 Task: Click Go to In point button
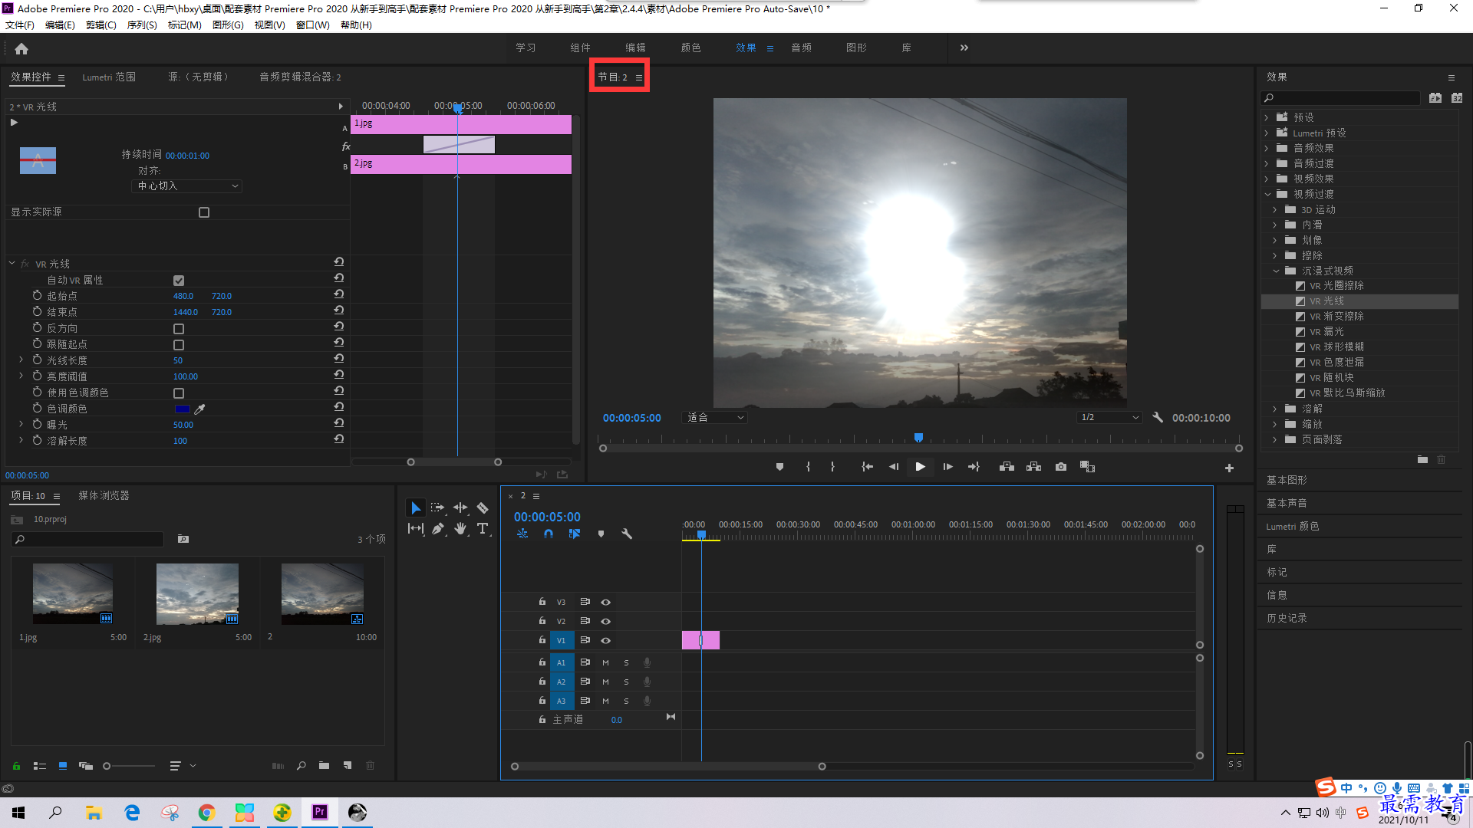tap(867, 466)
